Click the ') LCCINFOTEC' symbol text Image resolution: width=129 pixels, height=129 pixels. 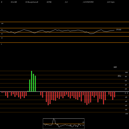coord(88,2)
